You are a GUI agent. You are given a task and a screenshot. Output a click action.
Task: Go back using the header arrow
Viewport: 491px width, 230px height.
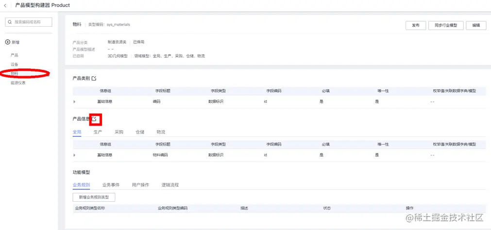pyautogui.click(x=5, y=5)
